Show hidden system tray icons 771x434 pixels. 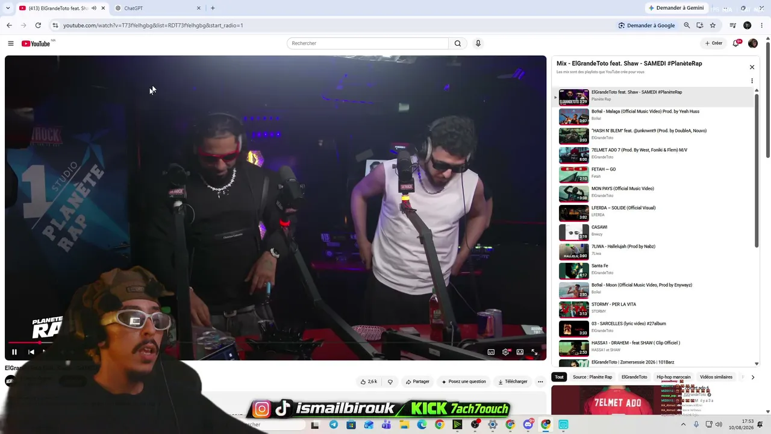point(683,425)
